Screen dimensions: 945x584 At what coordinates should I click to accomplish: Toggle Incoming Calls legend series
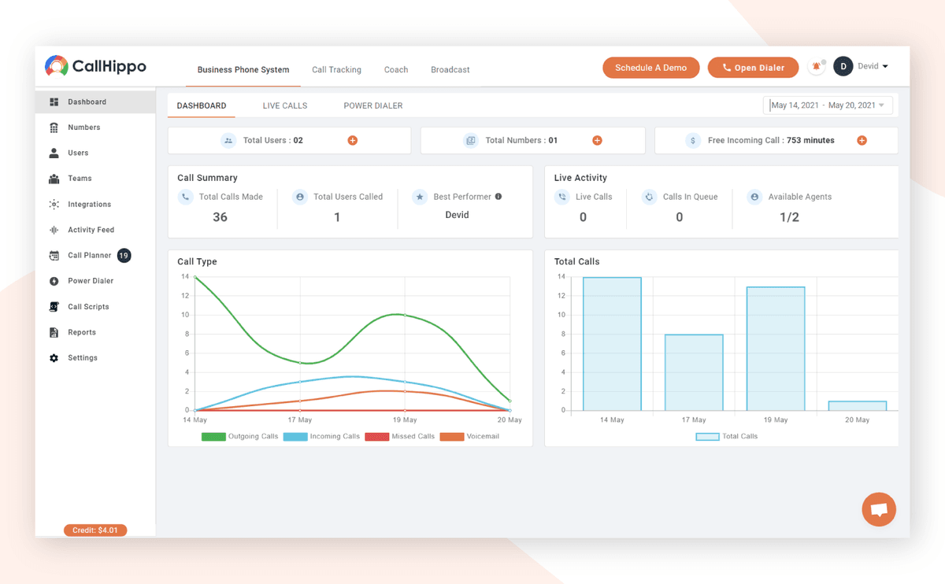pyautogui.click(x=295, y=436)
